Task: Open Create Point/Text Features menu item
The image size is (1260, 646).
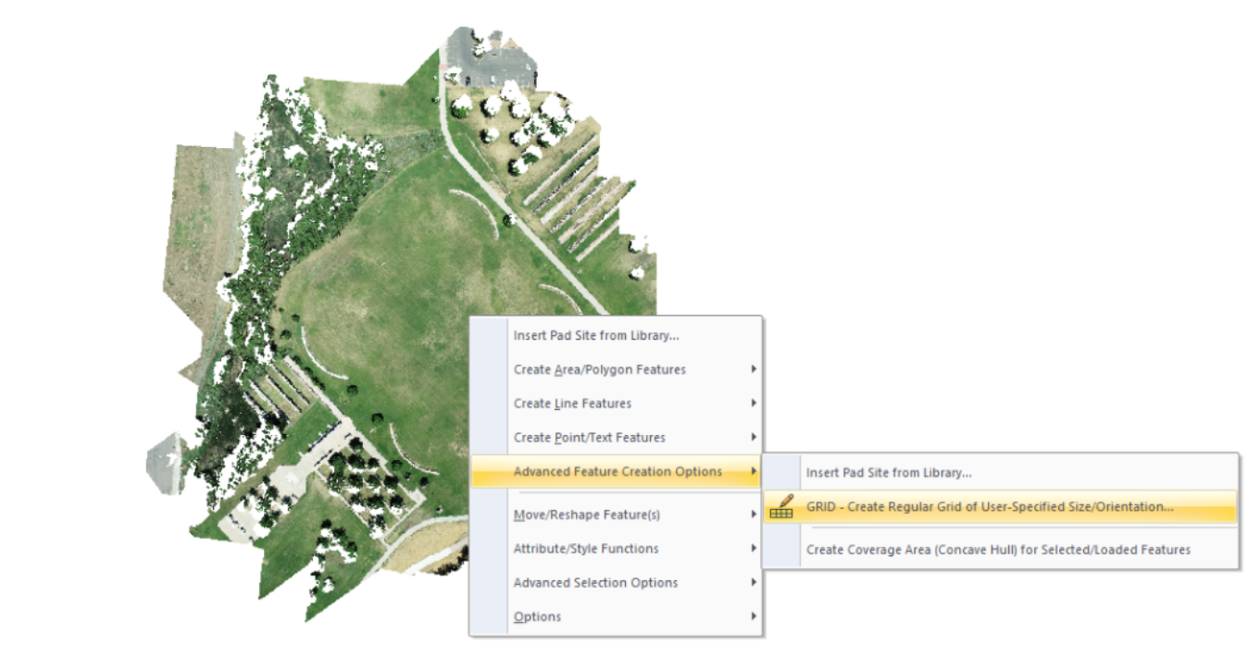Action: pos(589,438)
